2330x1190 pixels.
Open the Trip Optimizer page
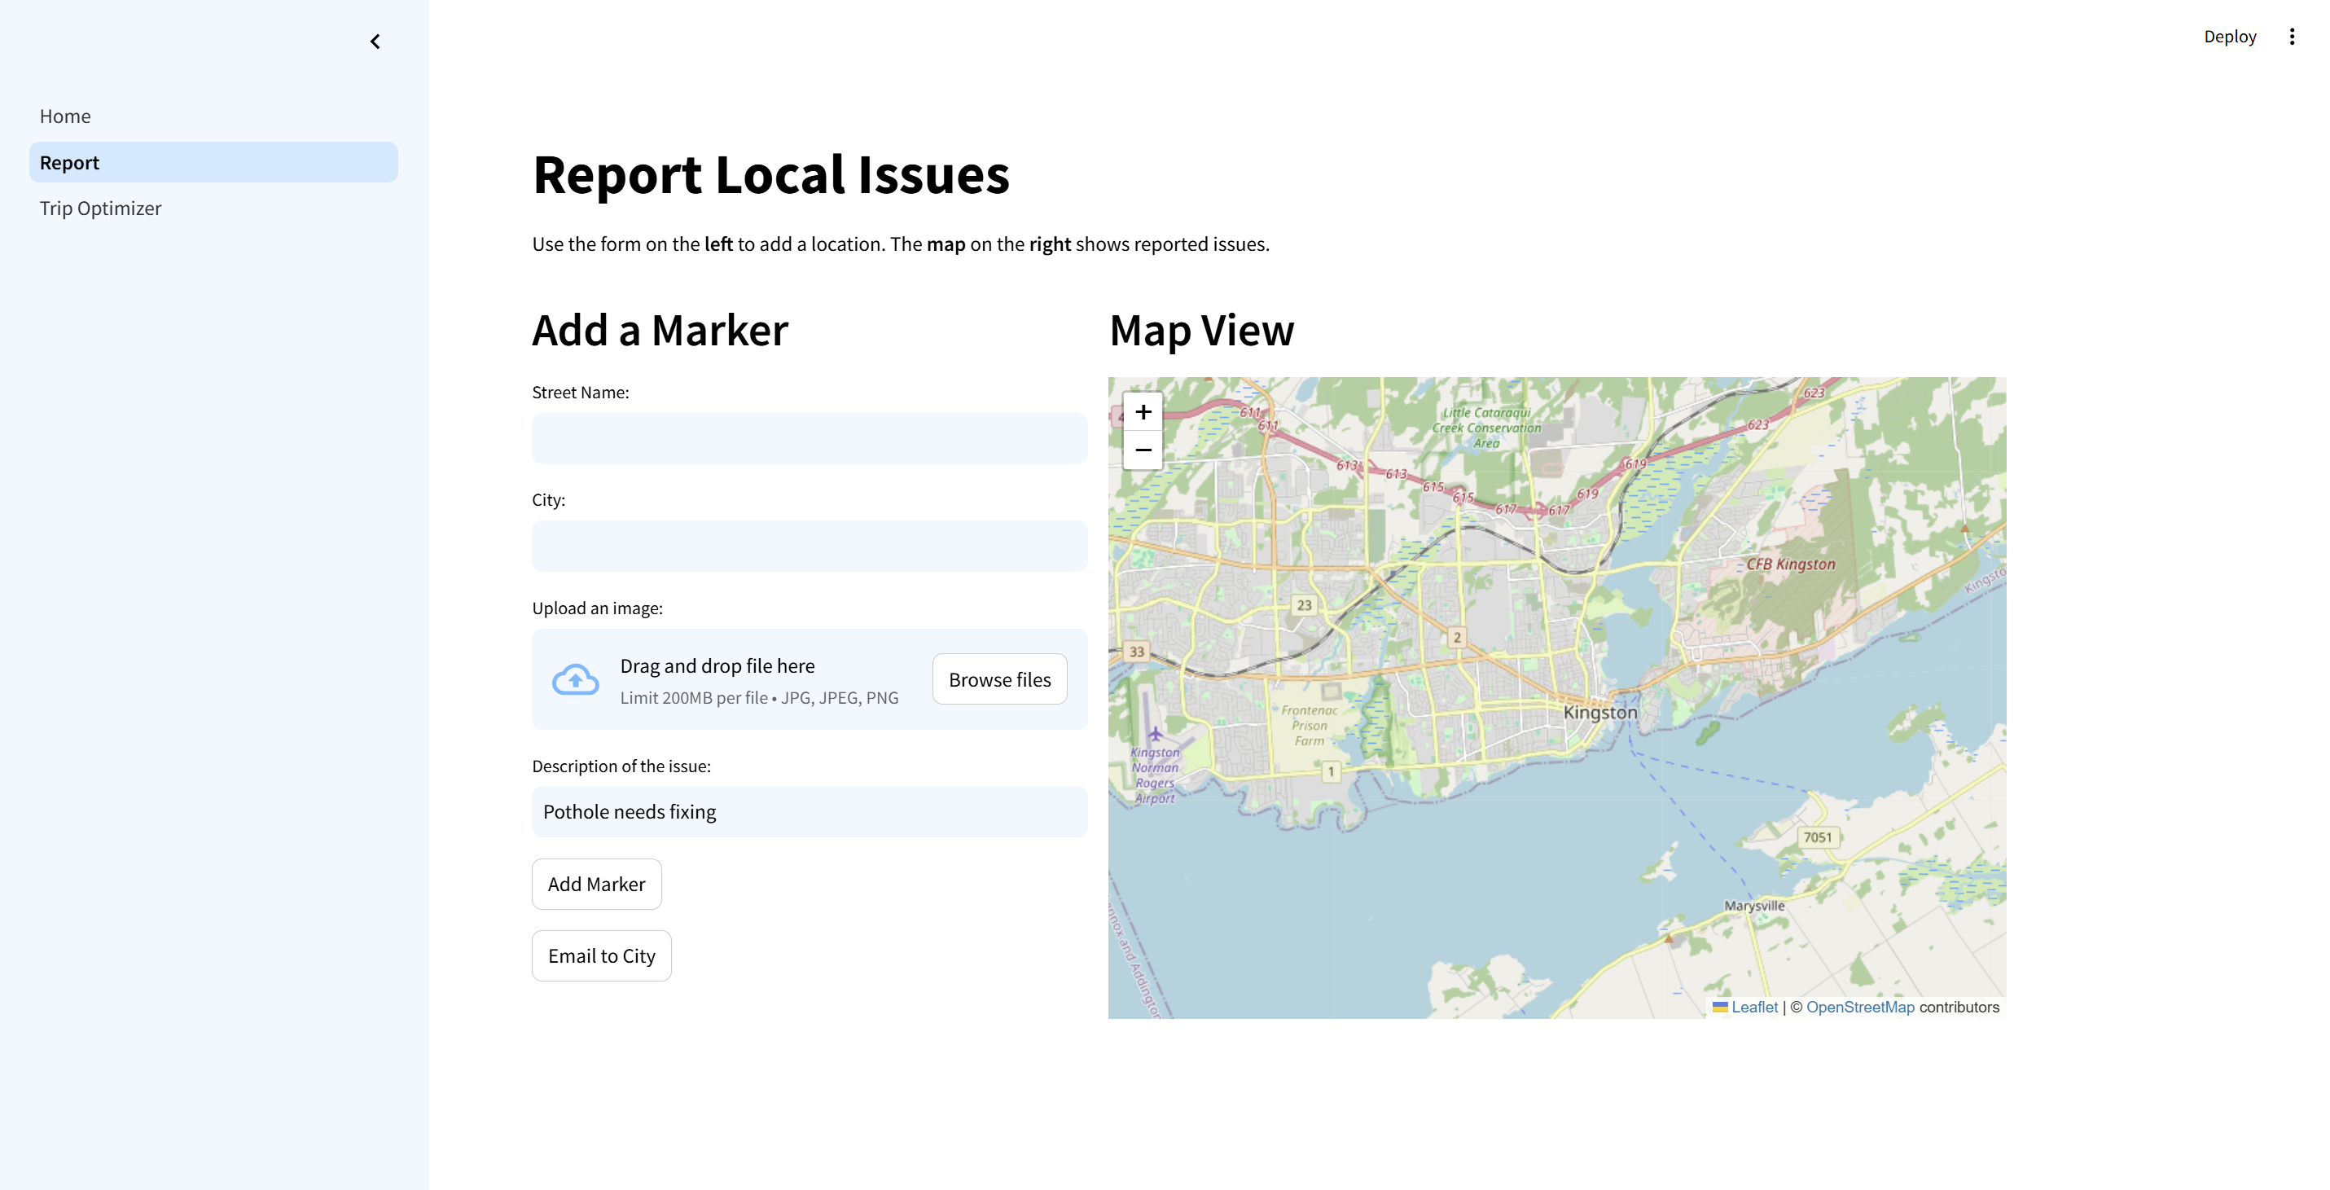click(x=100, y=209)
